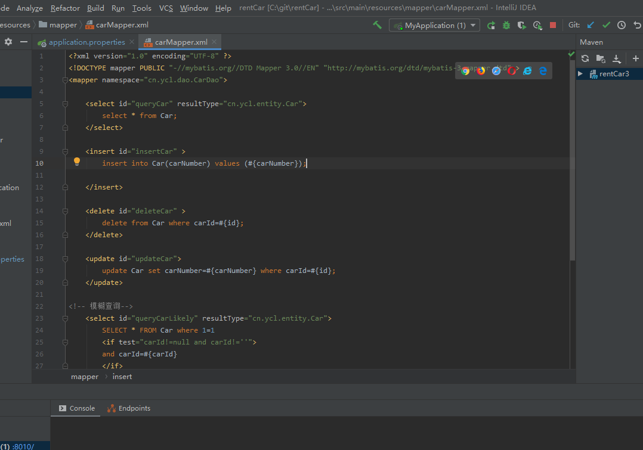Click Git Commit checkmark icon
The image size is (643, 450).
coord(606,25)
